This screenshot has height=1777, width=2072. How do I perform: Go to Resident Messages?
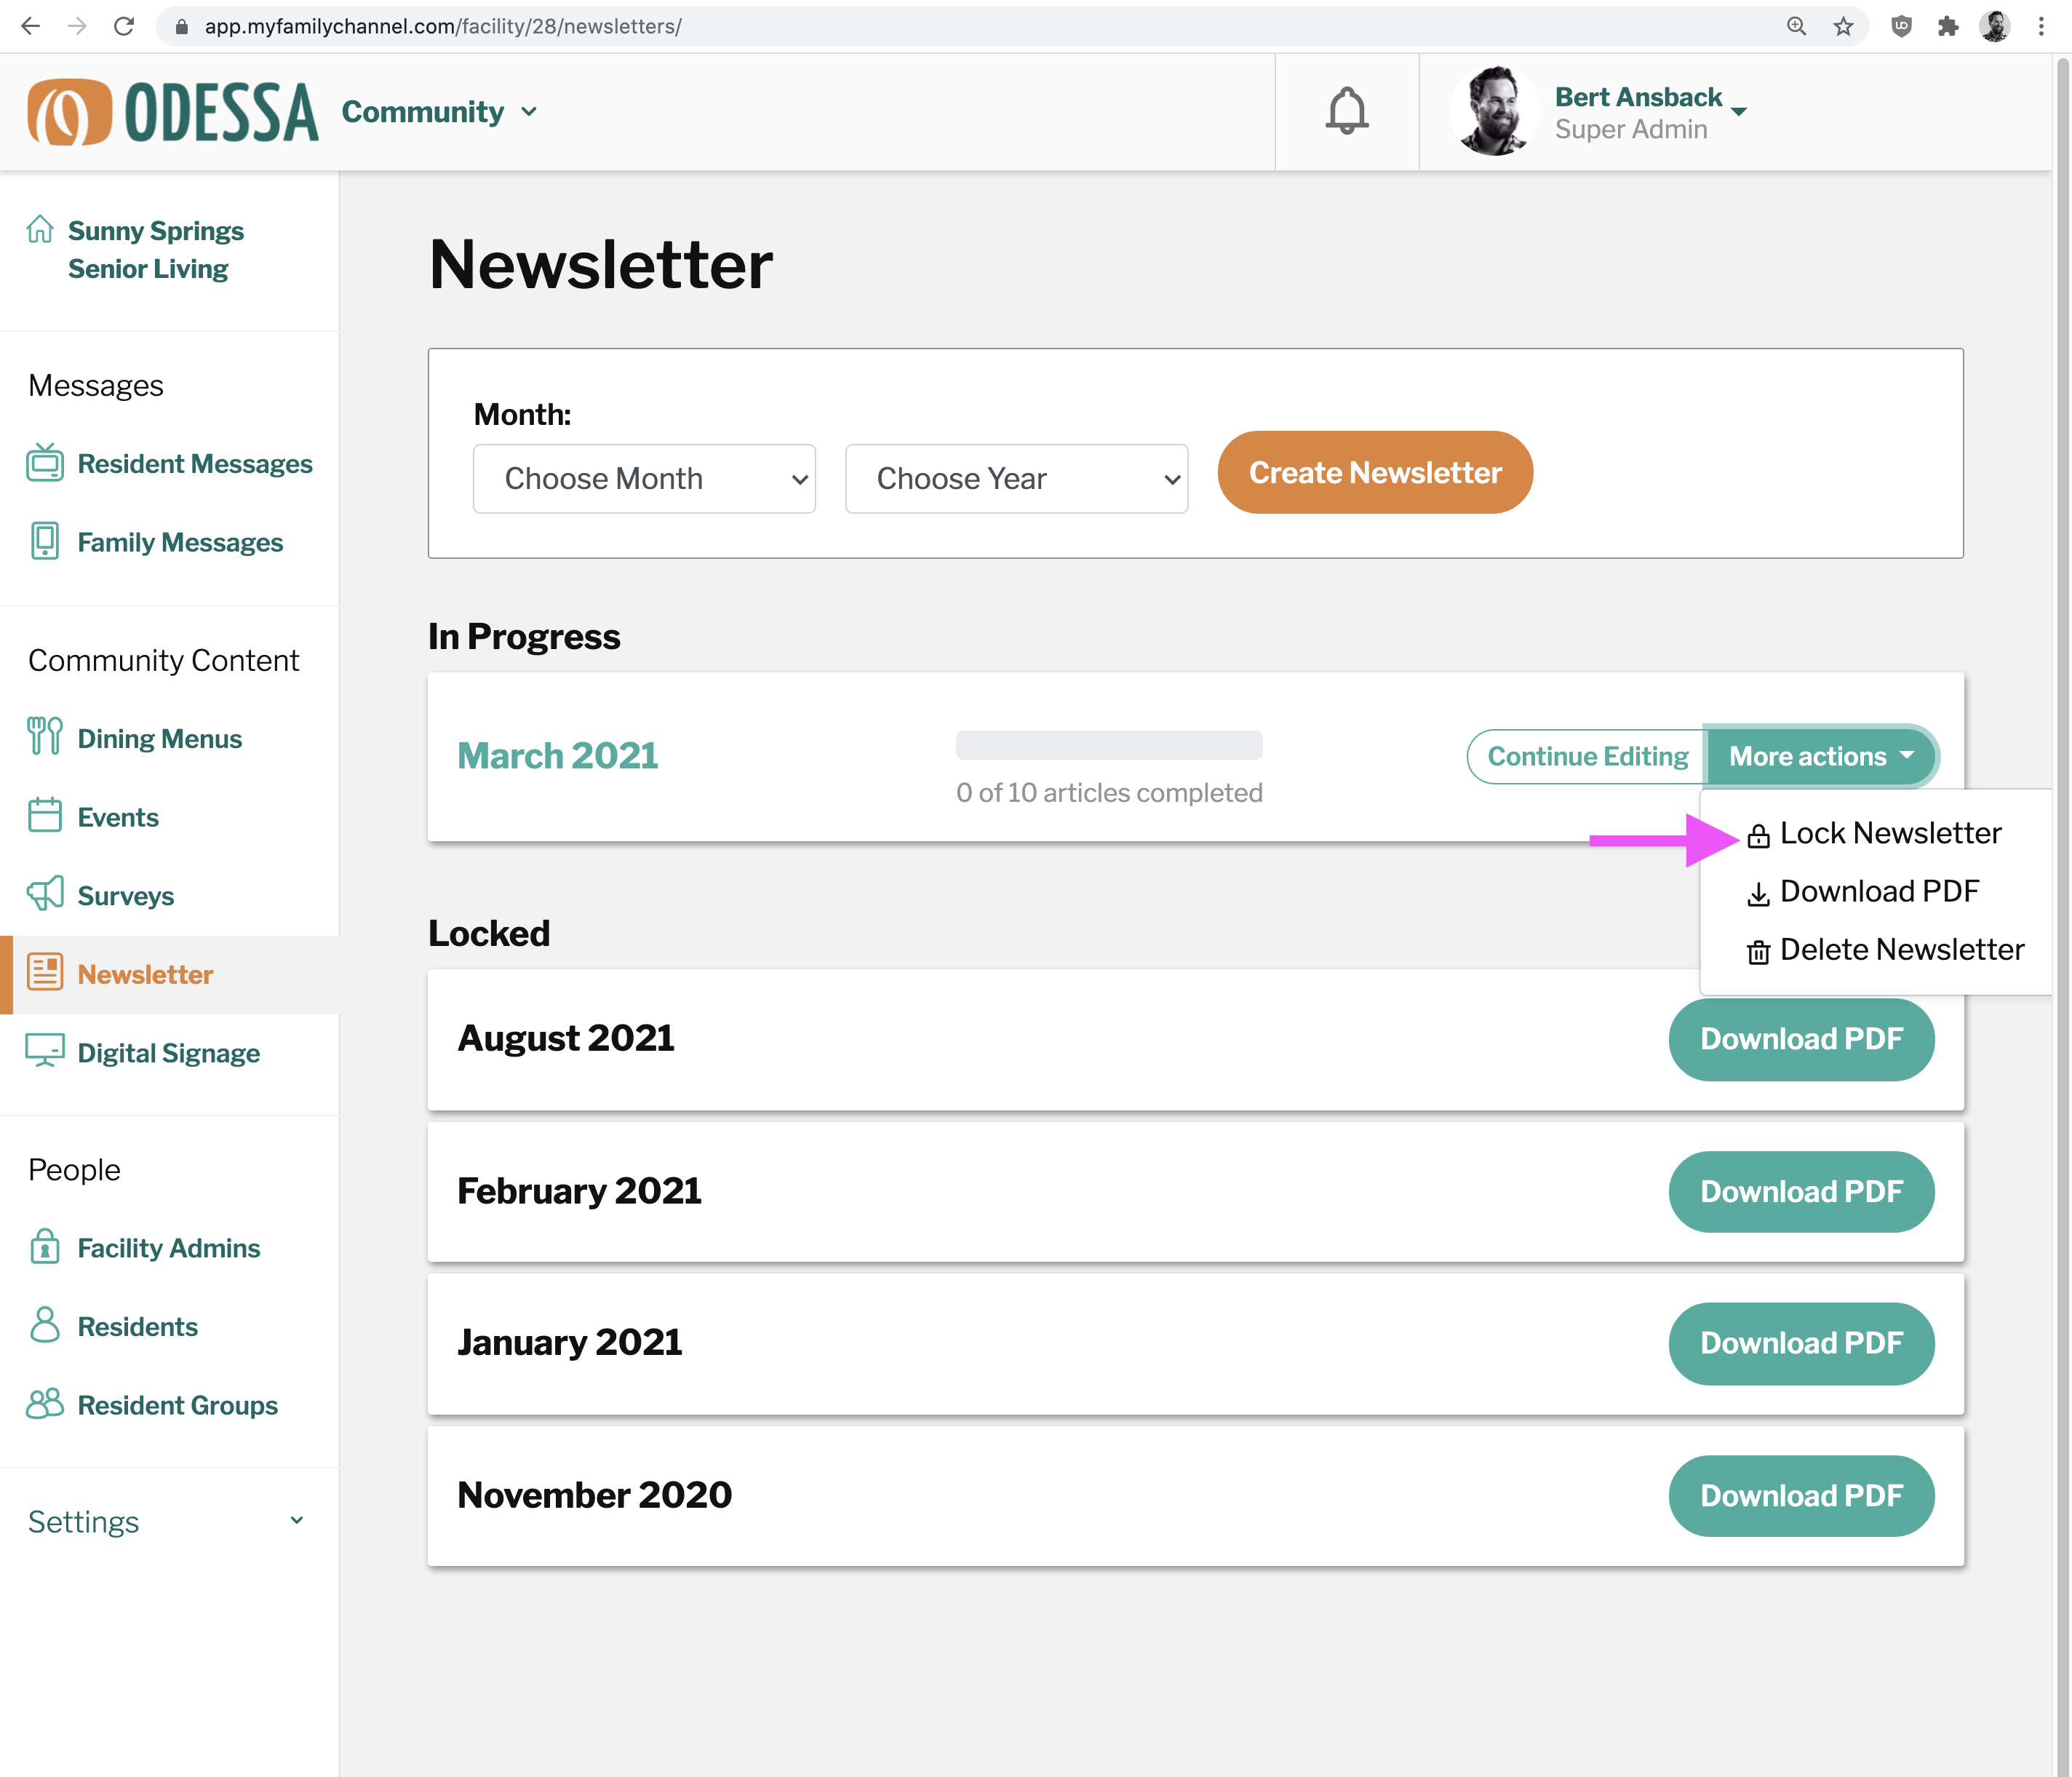[x=195, y=464]
